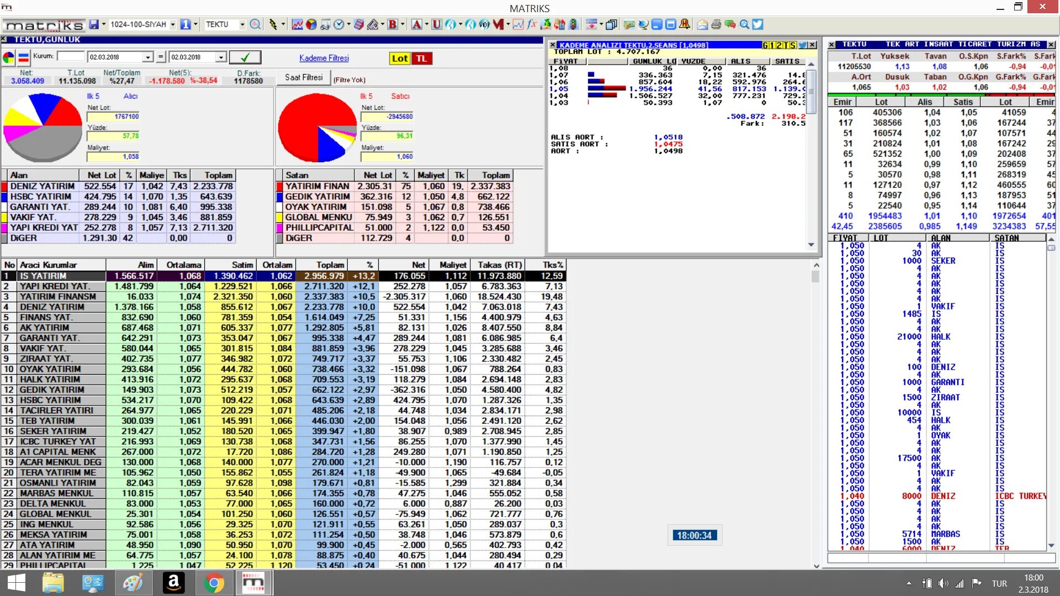Confirm with the green checkmark button
1060x596 pixels.
(245, 57)
